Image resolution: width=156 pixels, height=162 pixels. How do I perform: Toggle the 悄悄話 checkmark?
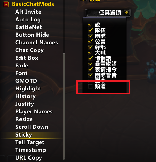click(x=90, y=58)
